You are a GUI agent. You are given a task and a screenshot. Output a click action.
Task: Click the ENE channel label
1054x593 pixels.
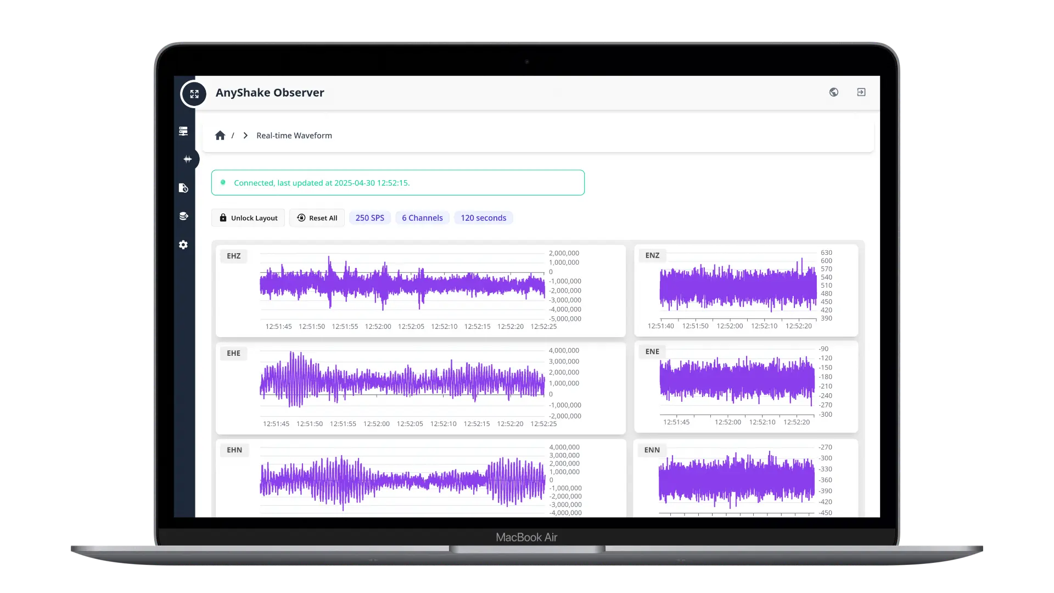(x=652, y=351)
